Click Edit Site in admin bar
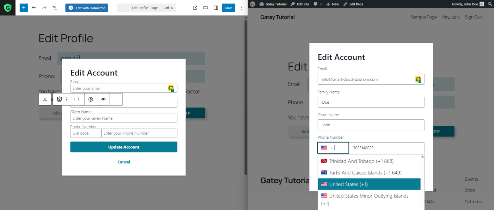The height and width of the screenshot is (210, 494). [x=300, y=4]
